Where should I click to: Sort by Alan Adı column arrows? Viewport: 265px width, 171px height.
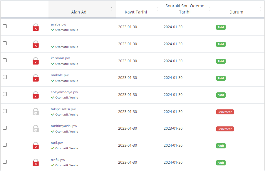112,9
